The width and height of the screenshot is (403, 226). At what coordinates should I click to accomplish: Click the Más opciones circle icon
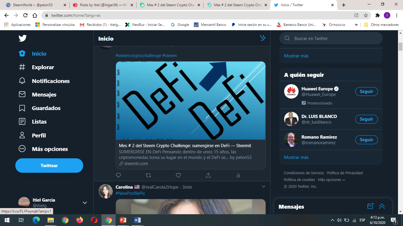(x=22, y=149)
